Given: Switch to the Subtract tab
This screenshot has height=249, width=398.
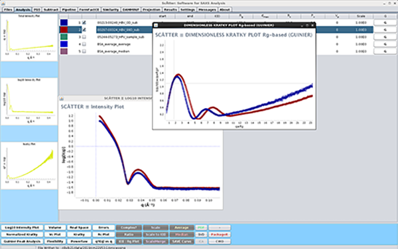Looking at the screenshot, I should (51, 10).
